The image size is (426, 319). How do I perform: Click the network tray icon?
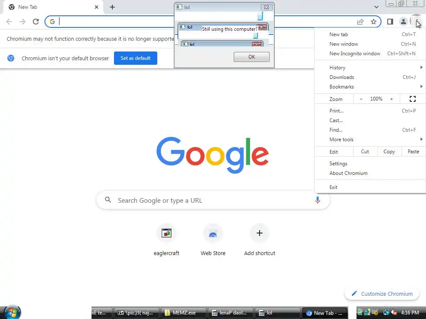point(386,312)
